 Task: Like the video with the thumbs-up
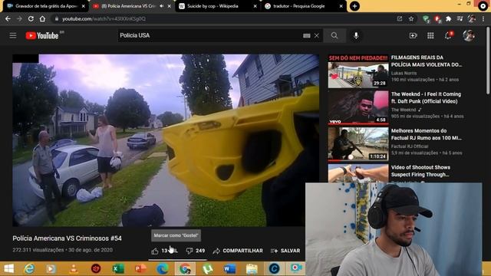click(155, 251)
